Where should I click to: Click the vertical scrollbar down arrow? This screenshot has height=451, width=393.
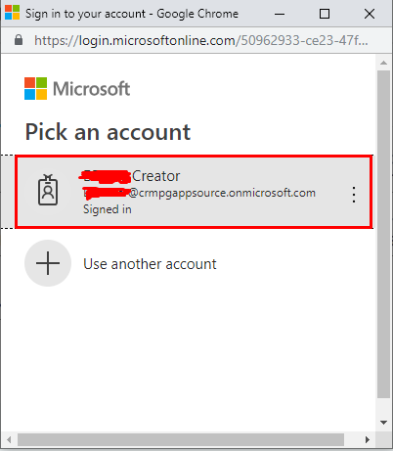[384, 423]
